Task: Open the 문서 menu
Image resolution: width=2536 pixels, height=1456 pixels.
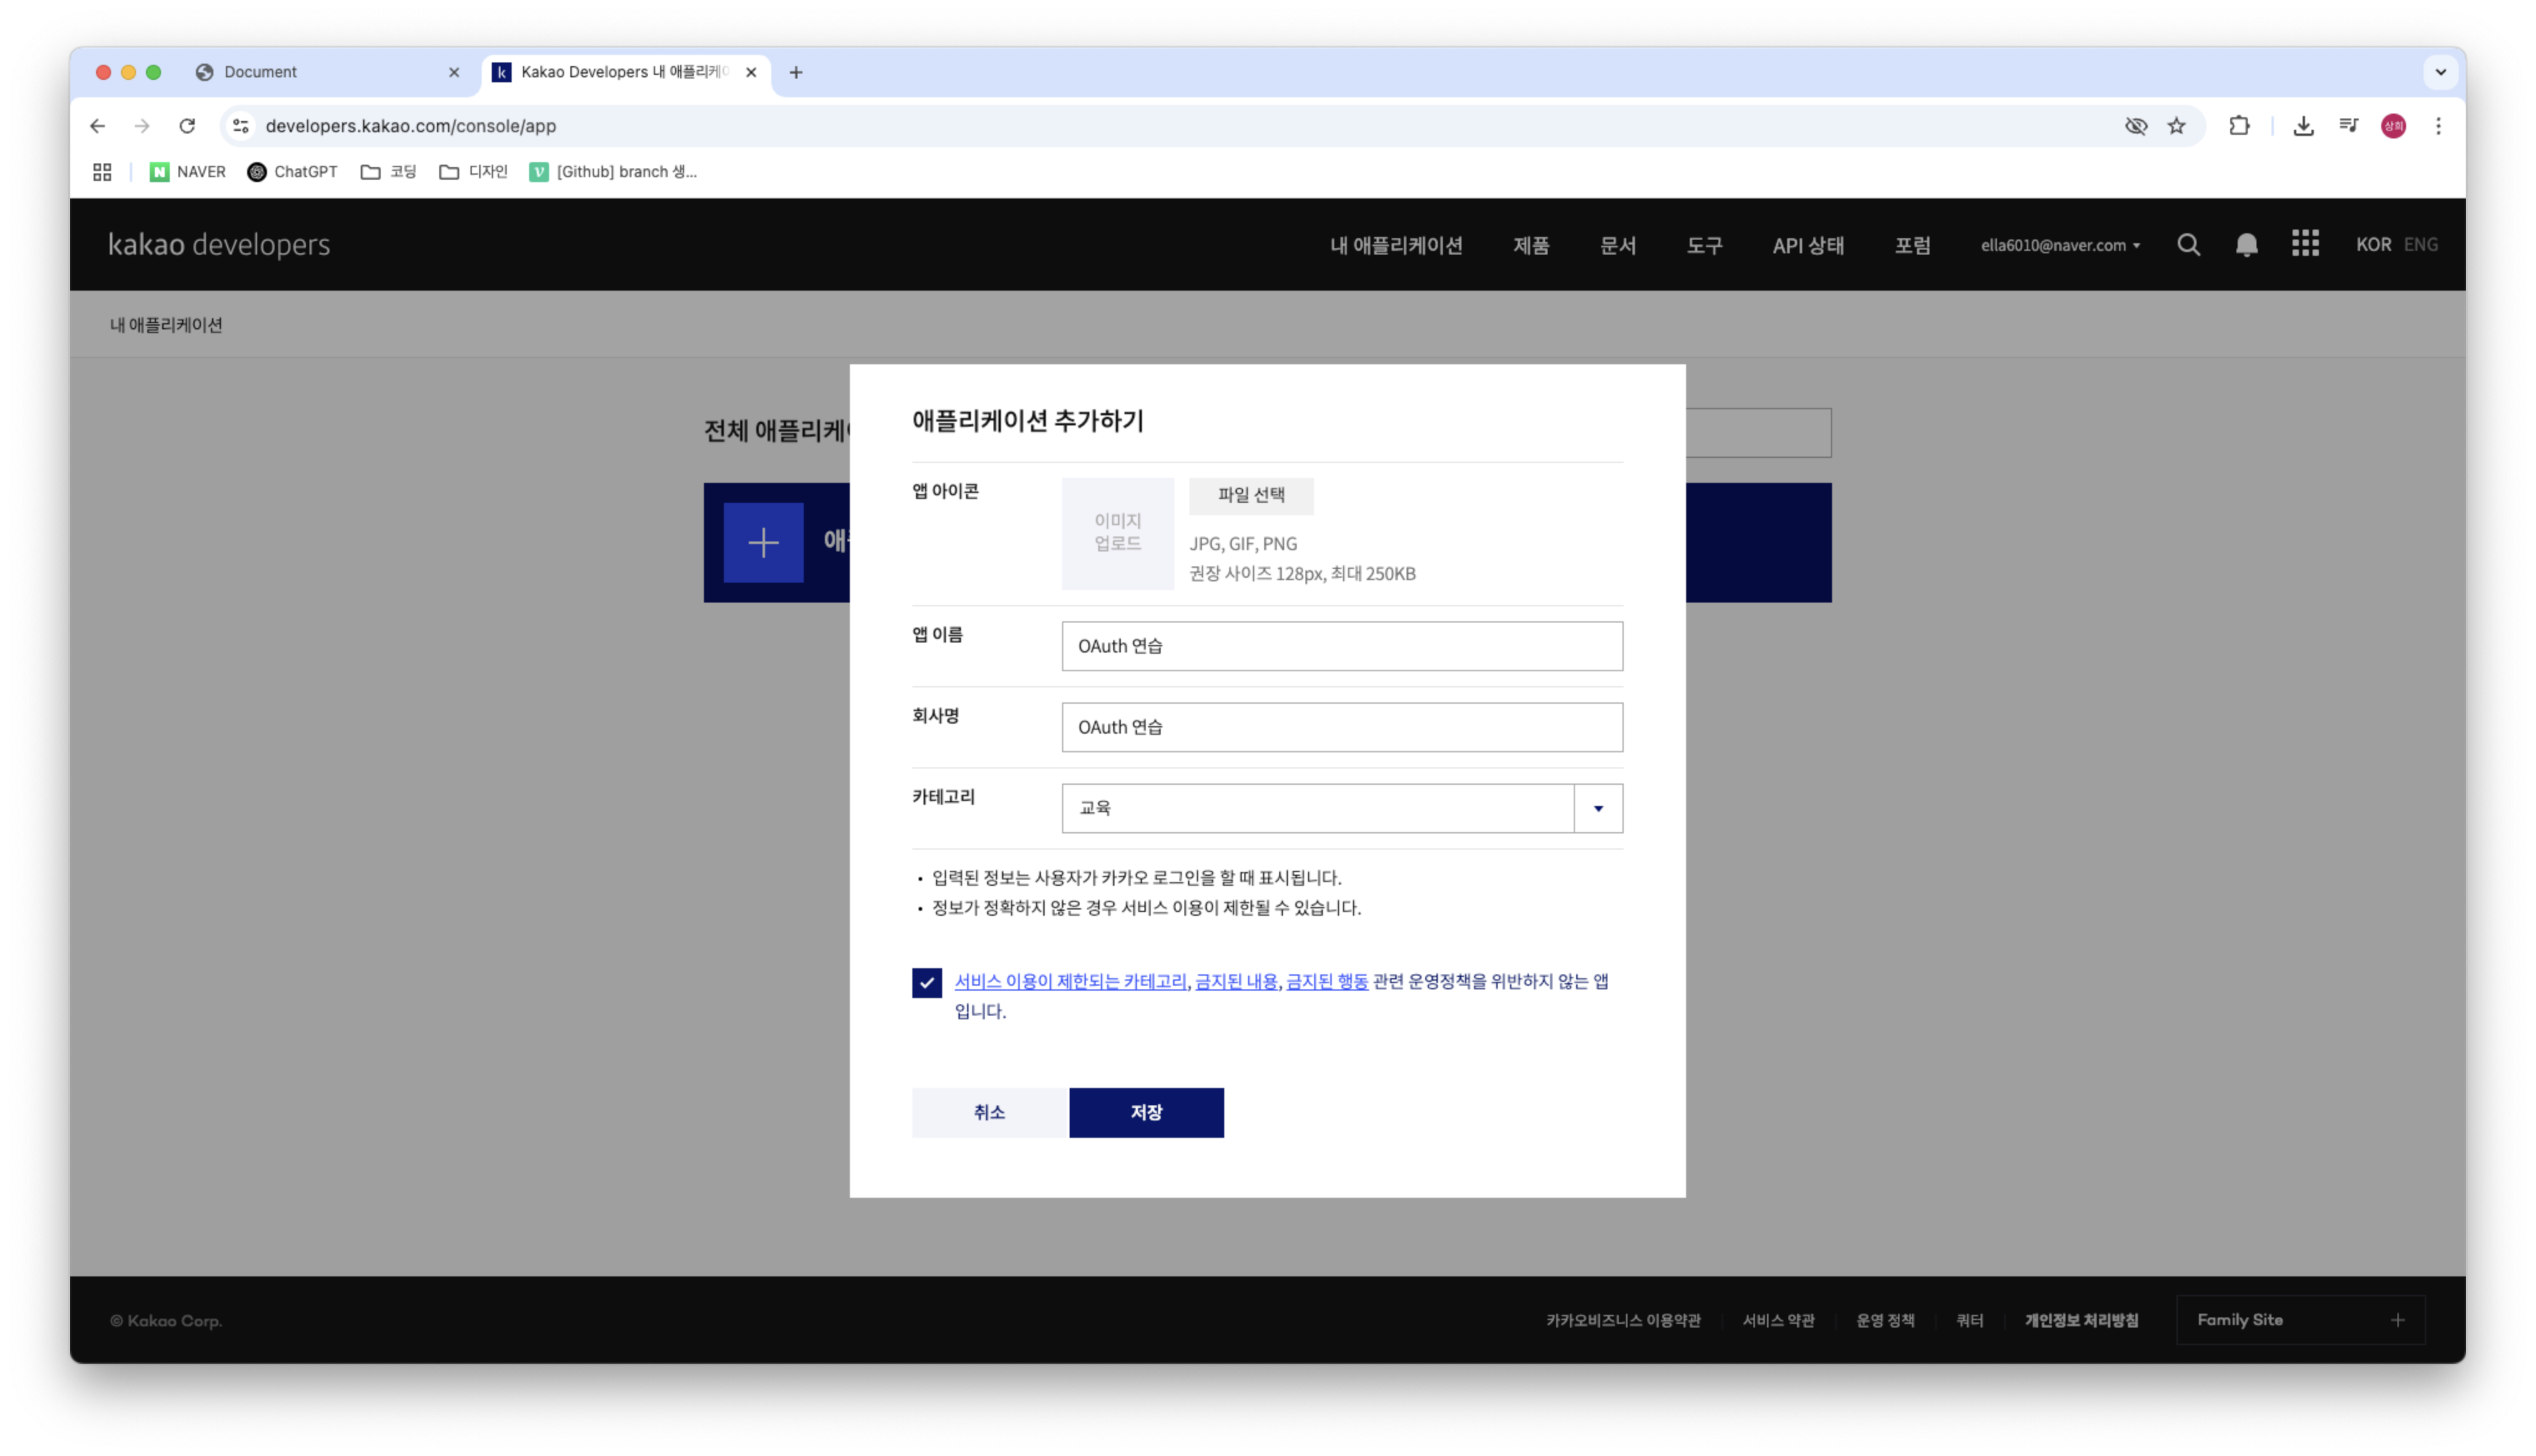Action: pos(1618,245)
